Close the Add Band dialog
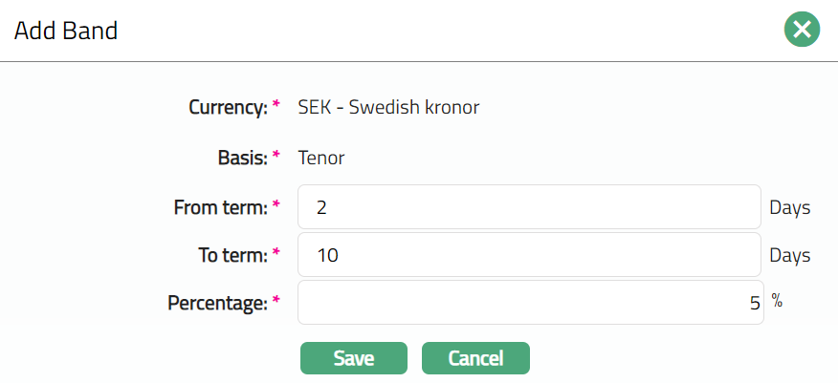Screen dimensions: 838x383 (x=802, y=31)
